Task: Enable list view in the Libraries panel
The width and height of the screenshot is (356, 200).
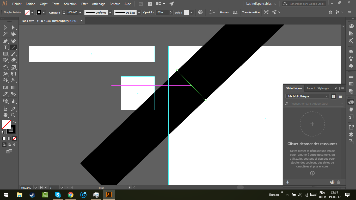Action: pyautogui.click(x=340, y=96)
